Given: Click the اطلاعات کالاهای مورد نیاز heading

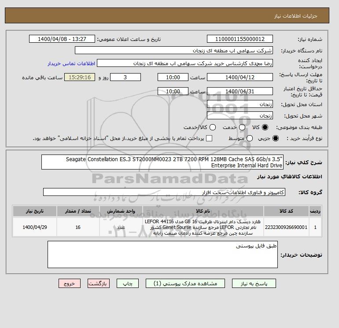Looking at the screenshot, I should coord(290,177).
